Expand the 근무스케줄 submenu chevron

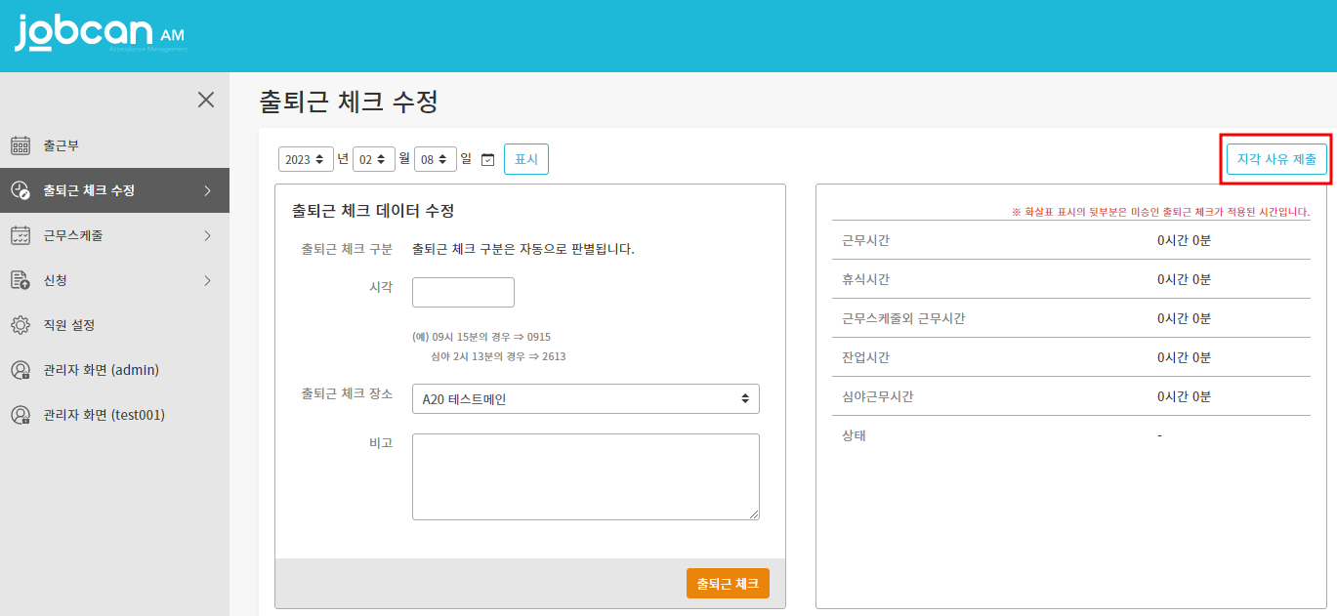tap(207, 235)
